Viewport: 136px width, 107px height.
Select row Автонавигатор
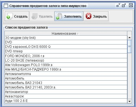[x=66, y=92]
